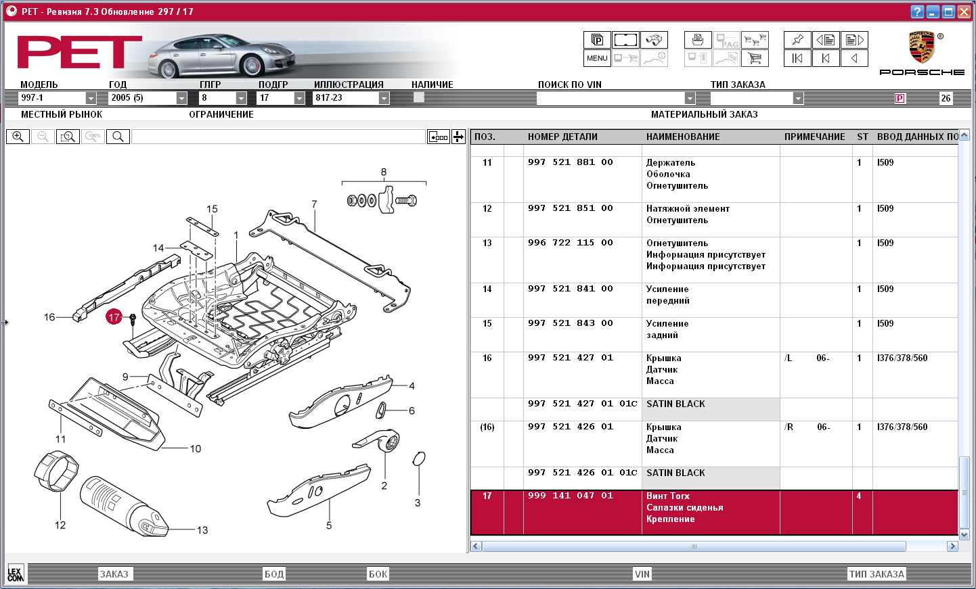976x589 pixels.
Task: Open the MENU button
Action: 597,58
